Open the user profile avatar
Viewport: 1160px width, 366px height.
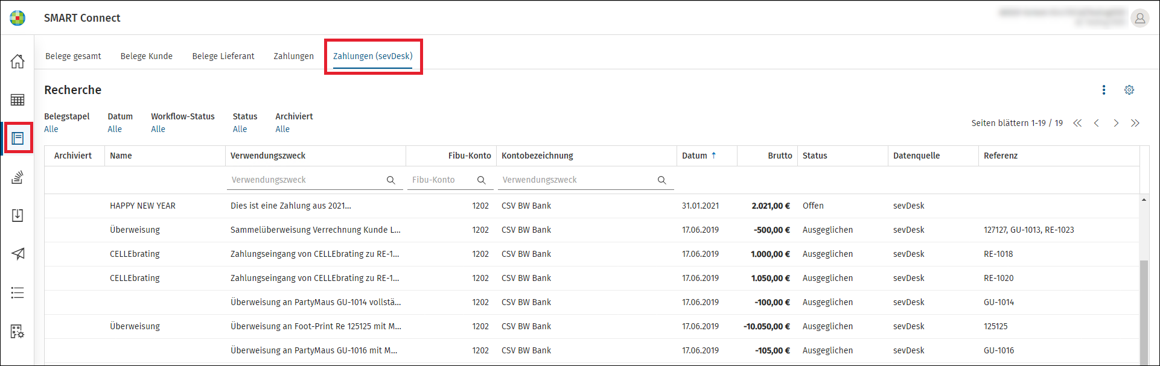[x=1139, y=19]
